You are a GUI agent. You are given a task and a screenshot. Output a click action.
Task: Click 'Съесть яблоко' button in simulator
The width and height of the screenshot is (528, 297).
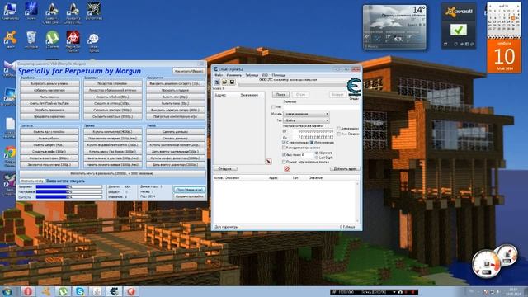click(x=49, y=139)
